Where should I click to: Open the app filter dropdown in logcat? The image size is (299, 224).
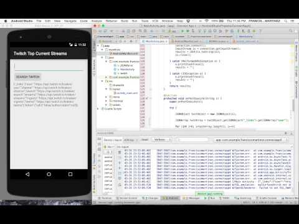(x=252, y=140)
